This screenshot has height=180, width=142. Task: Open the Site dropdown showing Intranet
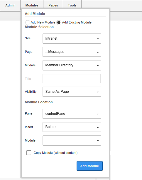72,38
